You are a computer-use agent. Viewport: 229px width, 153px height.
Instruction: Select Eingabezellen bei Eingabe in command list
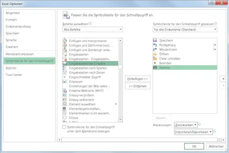(x=90, y=63)
